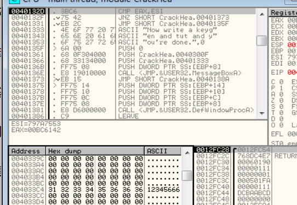297x205 pixels.
Task: Click the dump pane scrollbar thumb
Action: click(187, 175)
